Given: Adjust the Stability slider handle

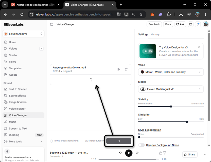Looking at the screenshot, I should [x=171, y=106].
